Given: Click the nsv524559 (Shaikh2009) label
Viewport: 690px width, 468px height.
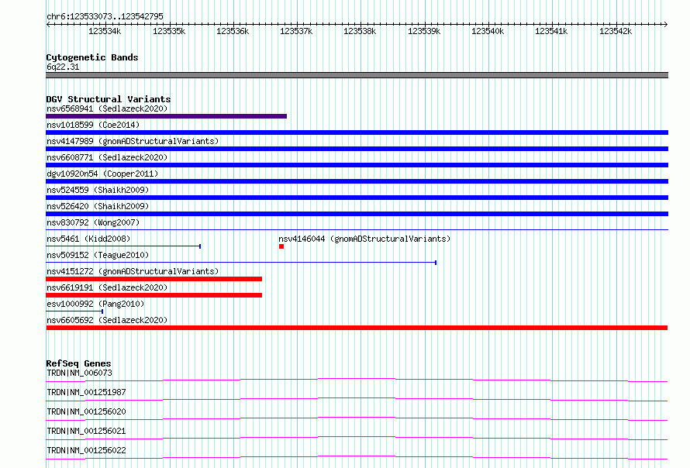Looking at the screenshot, I should pos(98,190).
